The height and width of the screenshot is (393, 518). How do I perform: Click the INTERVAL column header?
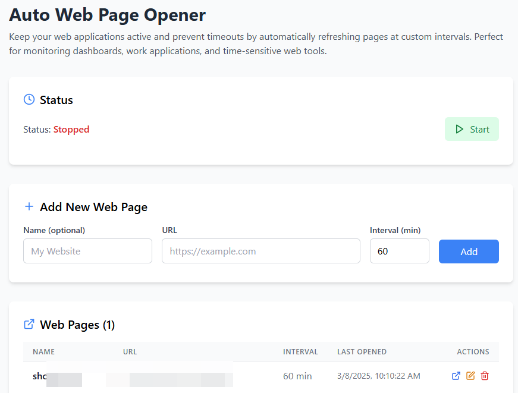click(300, 351)
